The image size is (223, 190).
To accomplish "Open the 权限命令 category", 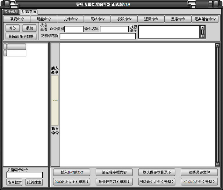I will pyautogui.click(x=124, y=19).
